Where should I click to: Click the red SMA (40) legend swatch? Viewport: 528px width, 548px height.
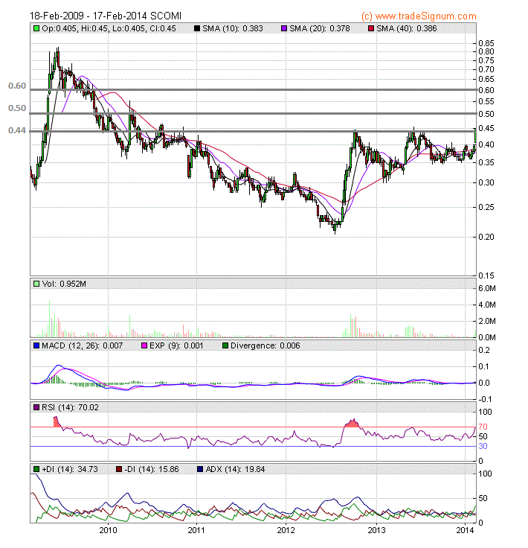371,28
